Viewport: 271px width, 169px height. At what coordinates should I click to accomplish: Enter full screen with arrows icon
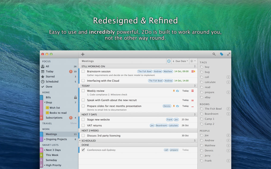tap(229, 54)
